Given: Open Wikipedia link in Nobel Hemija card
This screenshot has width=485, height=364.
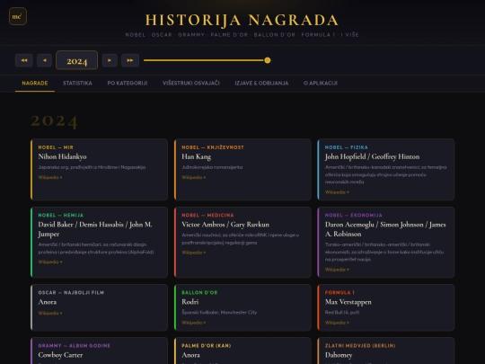Looking at the screenshot, I should [x=50, y=262].
